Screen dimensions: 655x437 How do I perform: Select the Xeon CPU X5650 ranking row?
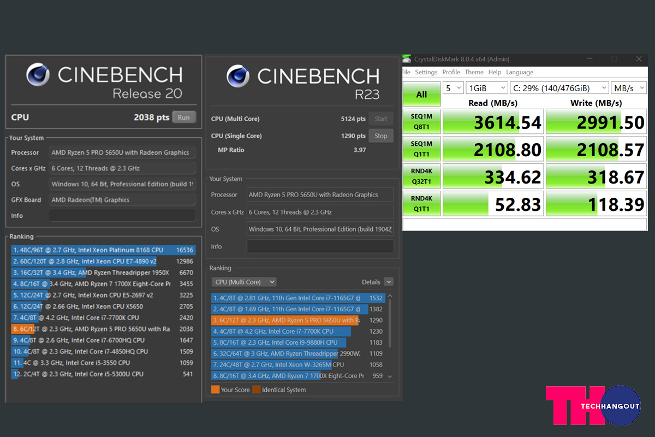click(103, 306)
